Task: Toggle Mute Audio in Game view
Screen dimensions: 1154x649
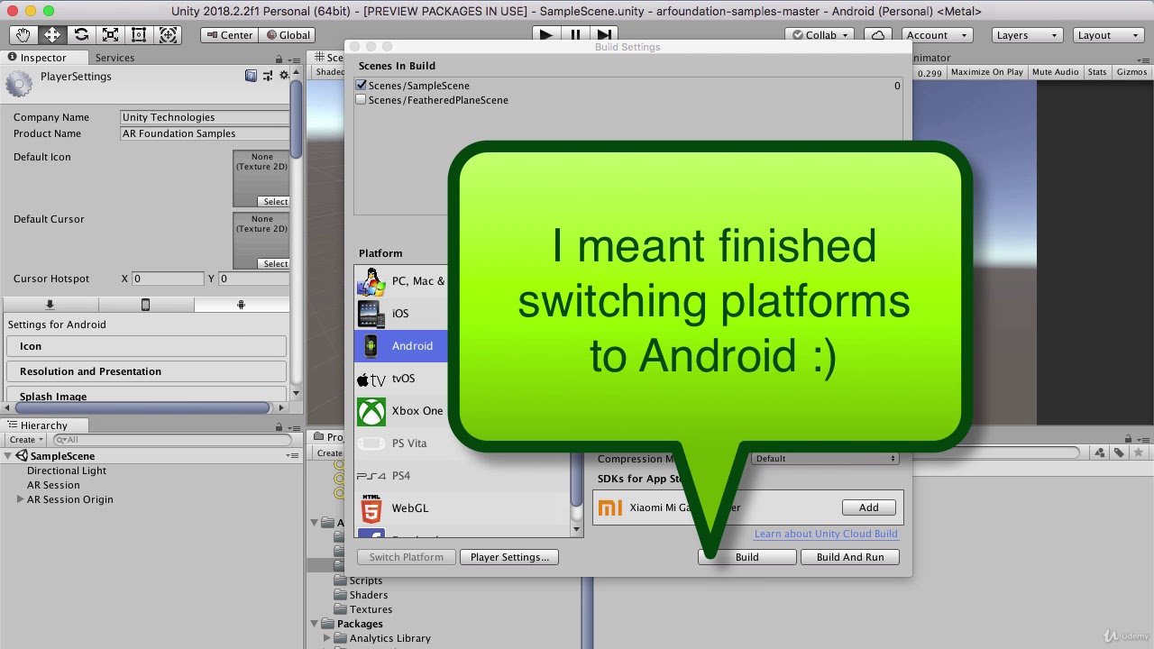Action: tap(1055, 72)
